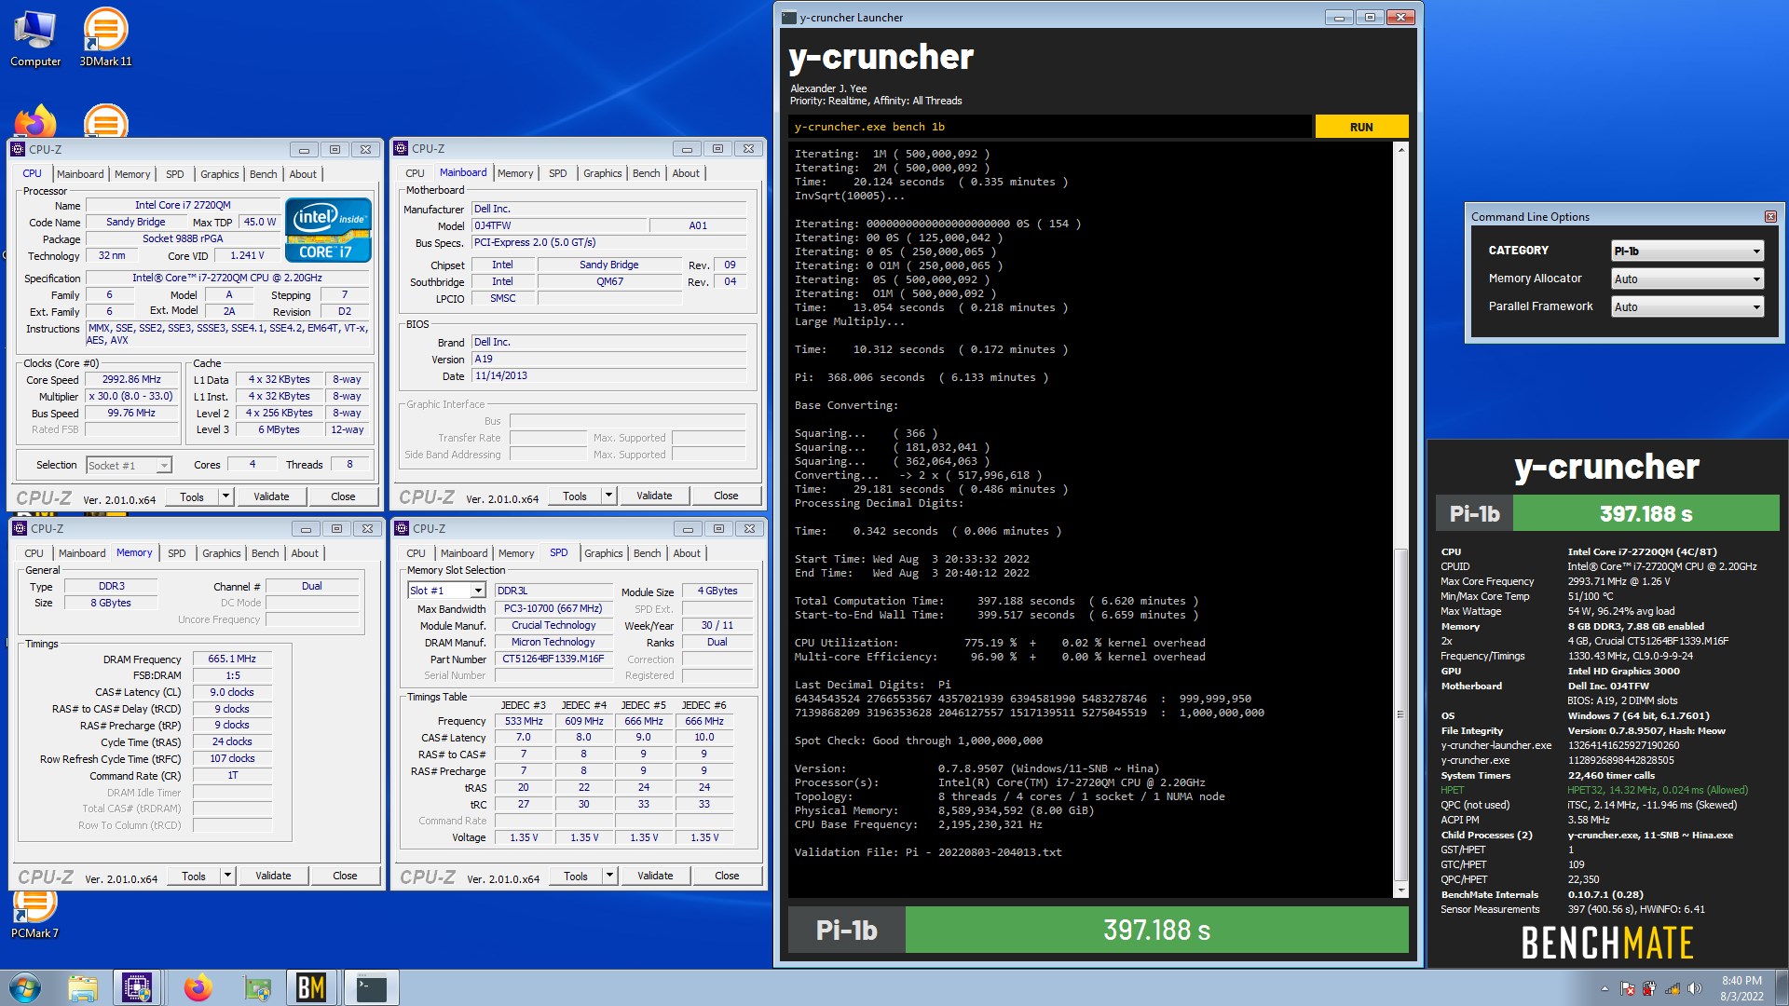1789x1006 pixels.
Task: Show hidden system tray icons
Action: pos(1605,988)
